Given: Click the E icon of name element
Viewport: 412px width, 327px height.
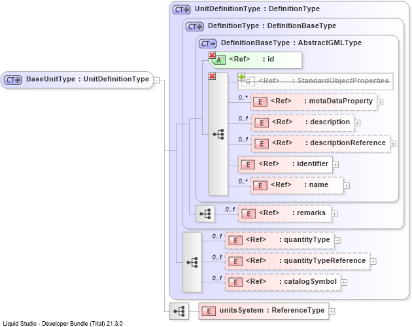Looking at the screenshot, I should point(260,186).
